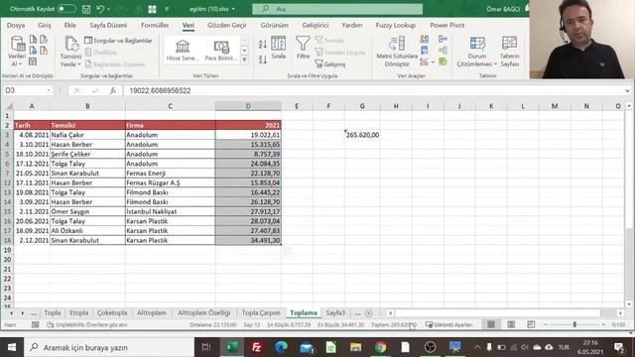Open the Dosya menu
Viewport: 635px width, 357px height.
pyautogui.click(x=16, y=25)
